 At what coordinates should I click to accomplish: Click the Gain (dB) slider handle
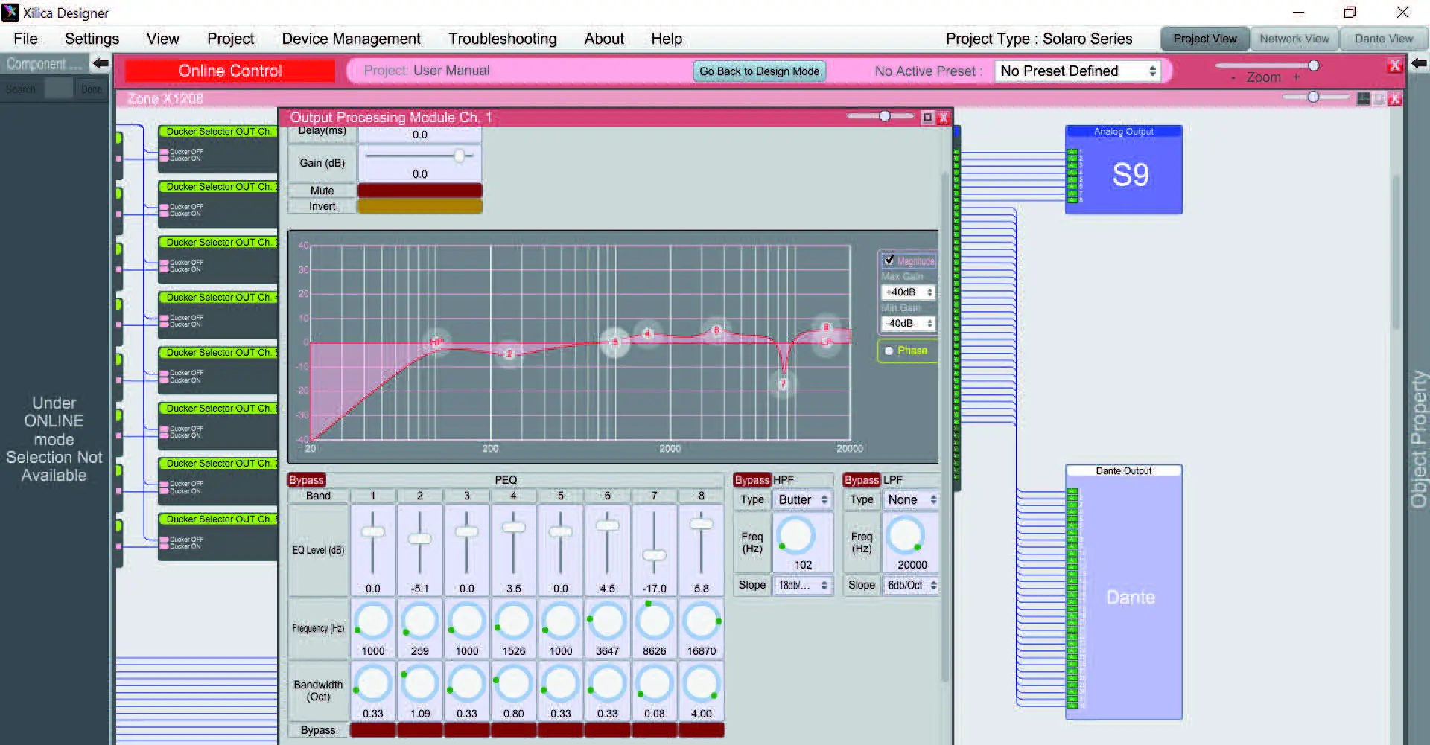460,156
